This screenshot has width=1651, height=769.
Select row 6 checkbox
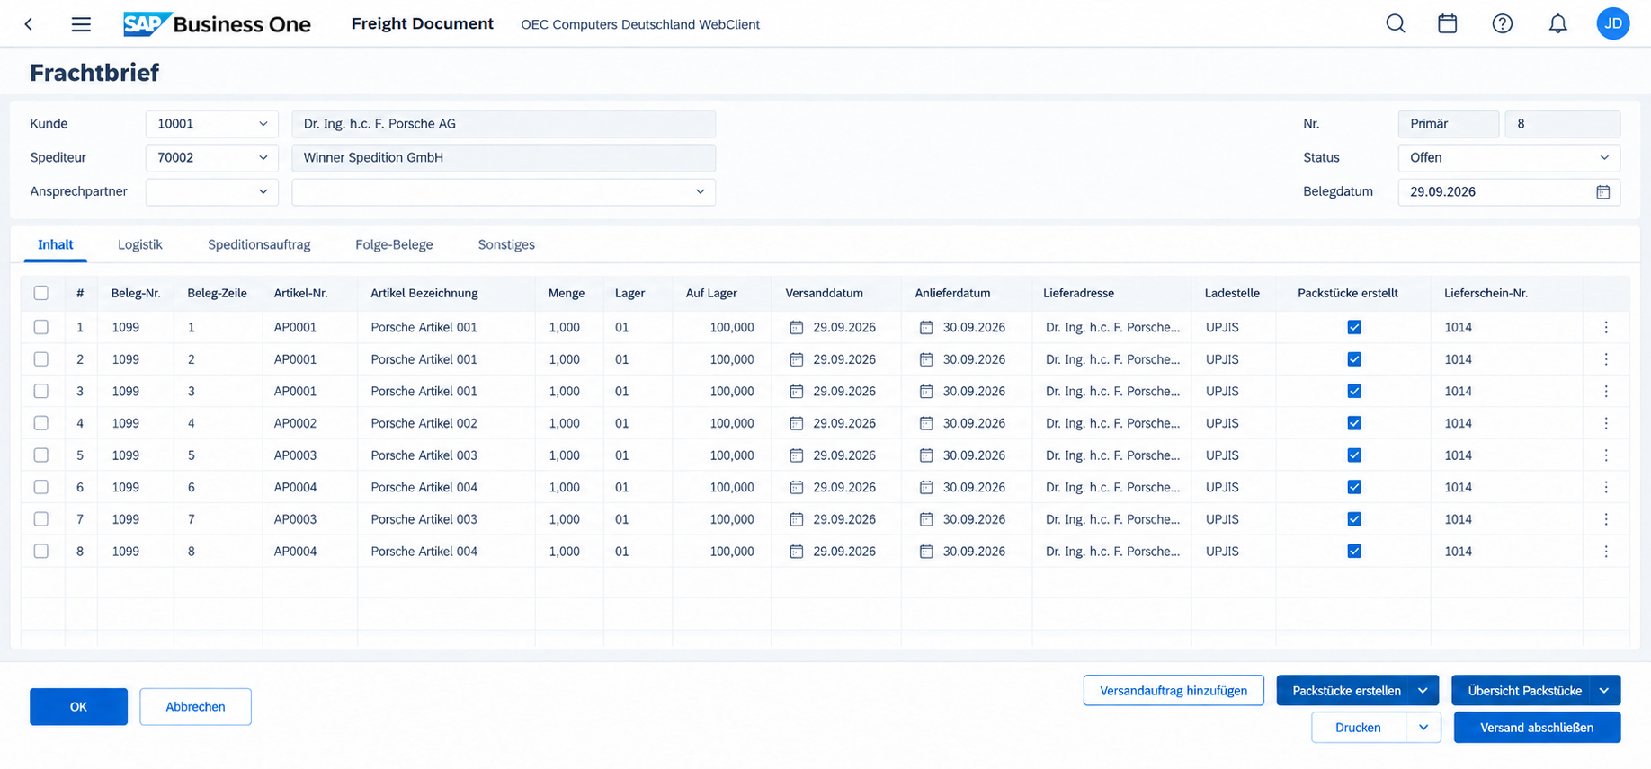[x=41, y=488]
